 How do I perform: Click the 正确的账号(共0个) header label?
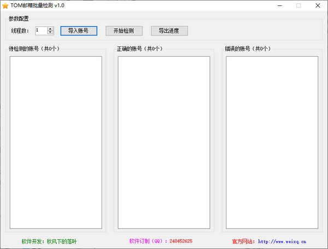139,49
